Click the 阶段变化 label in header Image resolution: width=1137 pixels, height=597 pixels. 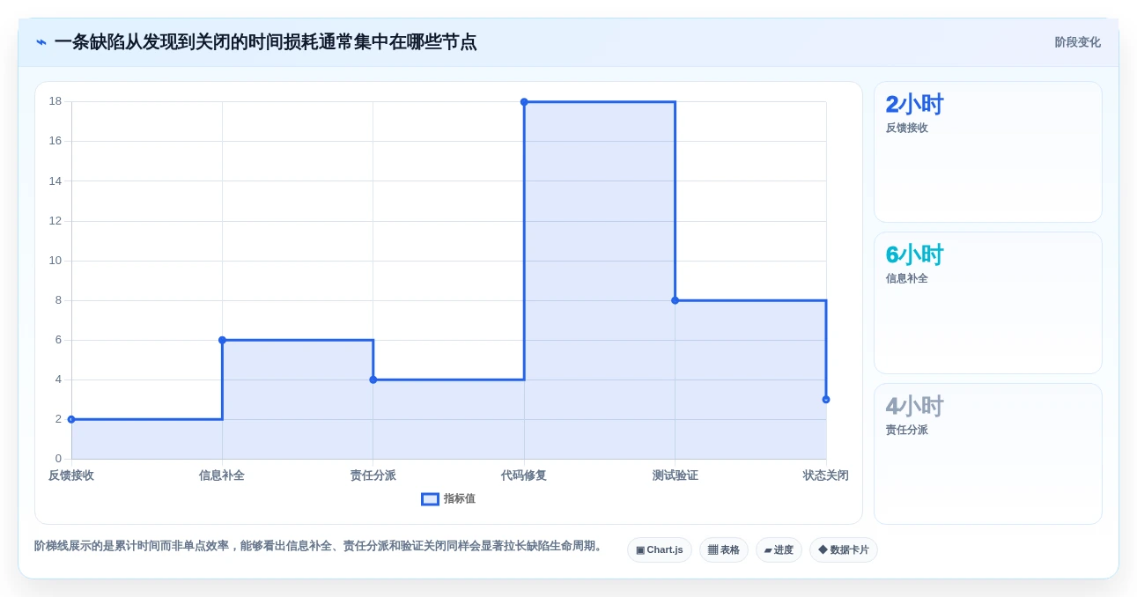pyautogui.click(x=1078, y=42)
